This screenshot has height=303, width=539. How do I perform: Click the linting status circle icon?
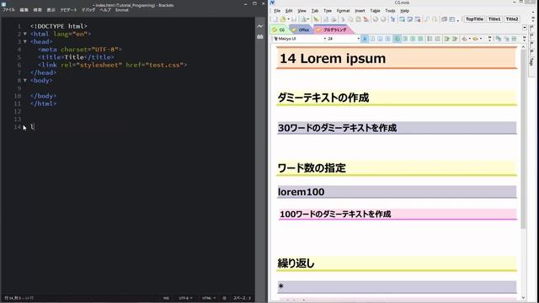coord(225,298)
